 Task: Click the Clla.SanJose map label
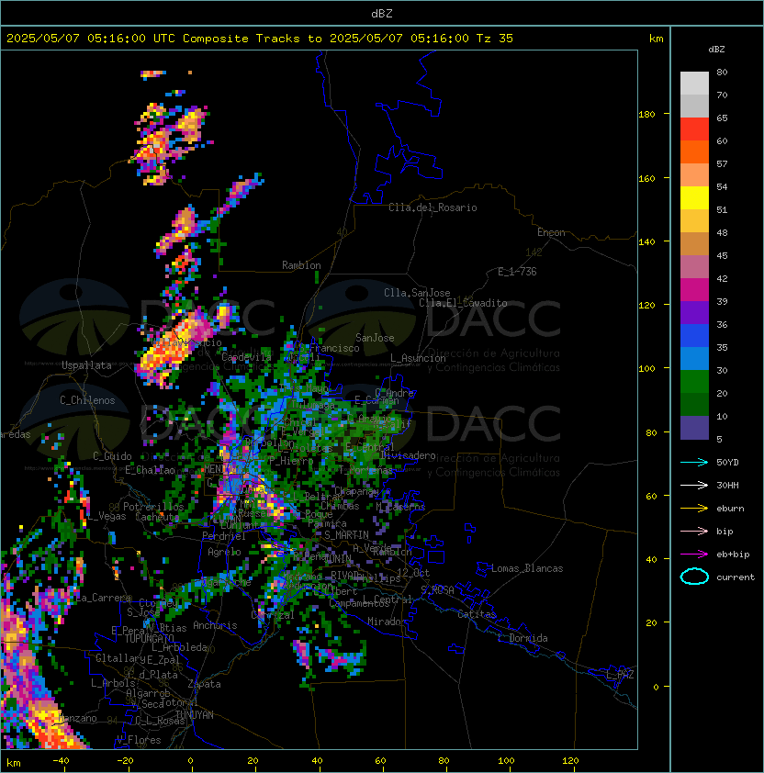[417, 293]
